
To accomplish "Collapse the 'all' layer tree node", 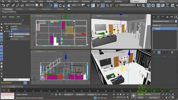I will (x=5, y=31).
